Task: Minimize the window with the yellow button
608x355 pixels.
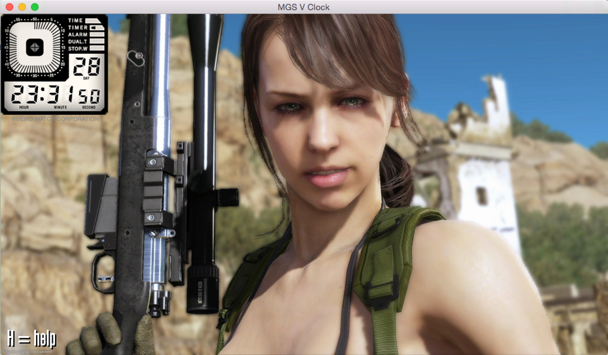Action: point(22,7)
